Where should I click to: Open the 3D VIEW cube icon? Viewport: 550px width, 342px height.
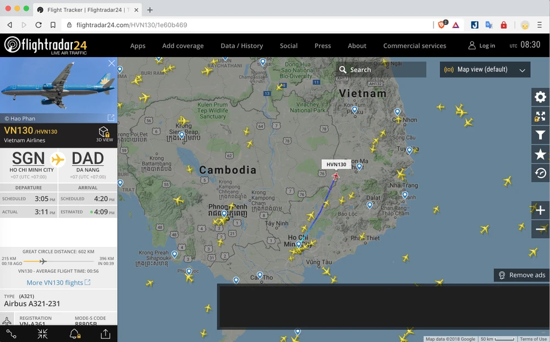tap(104, 134)
